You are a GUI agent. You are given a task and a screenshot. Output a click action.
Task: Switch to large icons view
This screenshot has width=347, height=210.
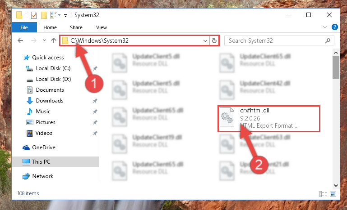[333, 194]
